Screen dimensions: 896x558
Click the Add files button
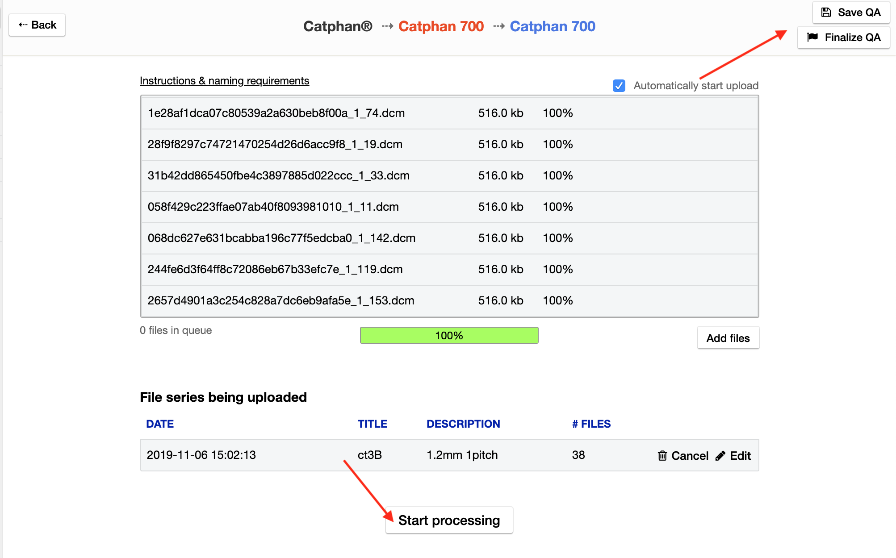click(728, 338)
